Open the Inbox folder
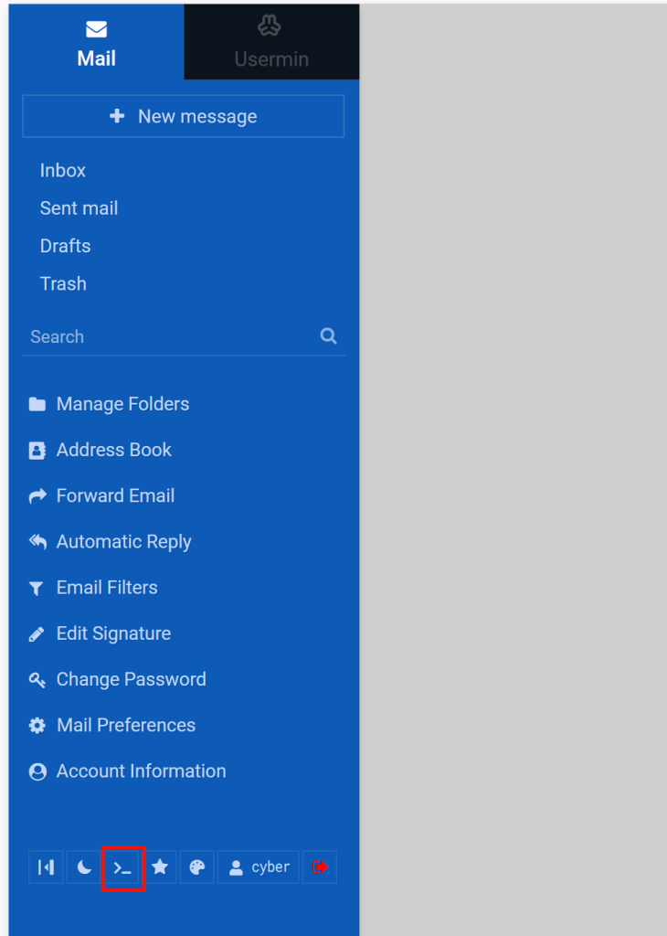Screen dimensions: 667x936 click(x=63, y=171)
